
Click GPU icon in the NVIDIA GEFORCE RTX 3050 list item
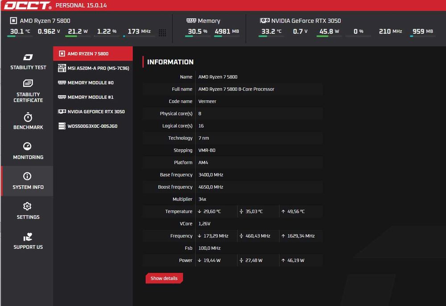[62, 111]
